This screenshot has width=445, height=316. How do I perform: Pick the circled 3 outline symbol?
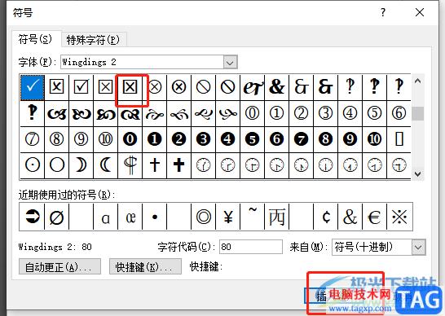point(325,113)
